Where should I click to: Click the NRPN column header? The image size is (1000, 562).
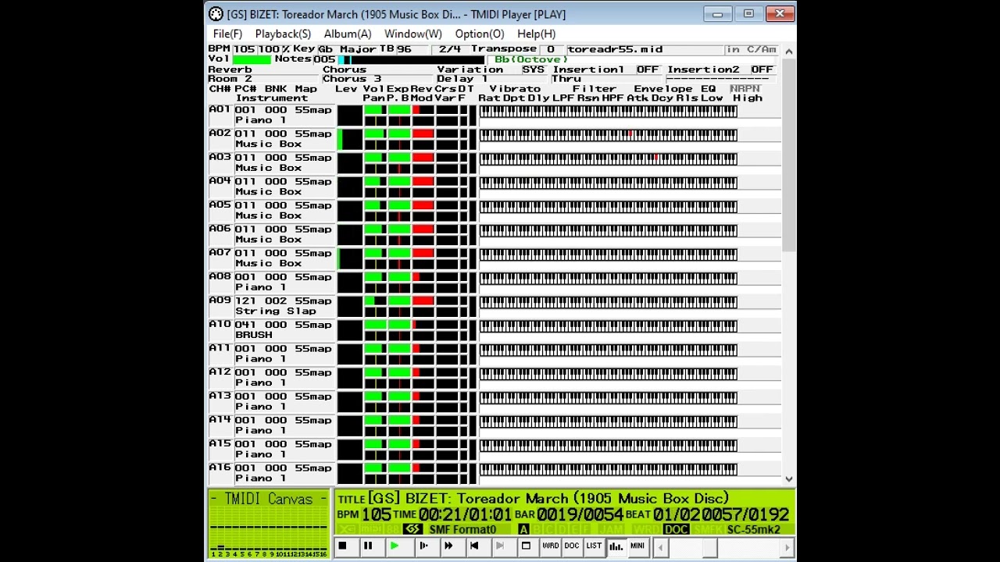point(745,89)
